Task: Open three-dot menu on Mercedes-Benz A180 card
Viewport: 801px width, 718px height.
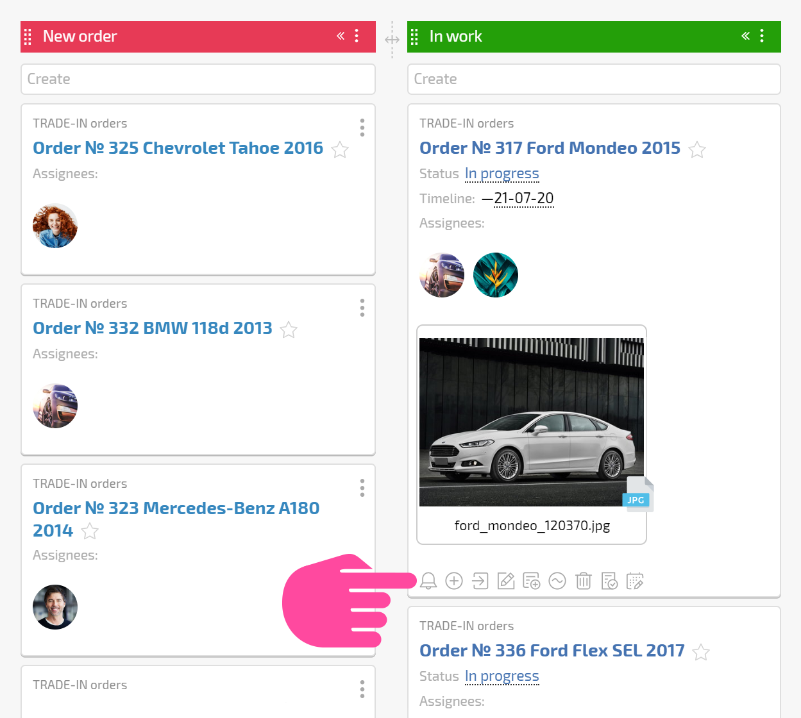Action: click(362, 488)
